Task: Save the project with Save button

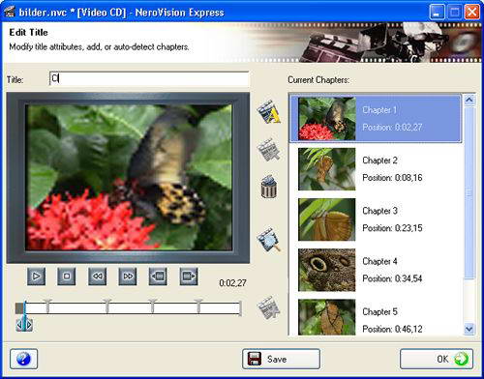Action: click(281, 359)
